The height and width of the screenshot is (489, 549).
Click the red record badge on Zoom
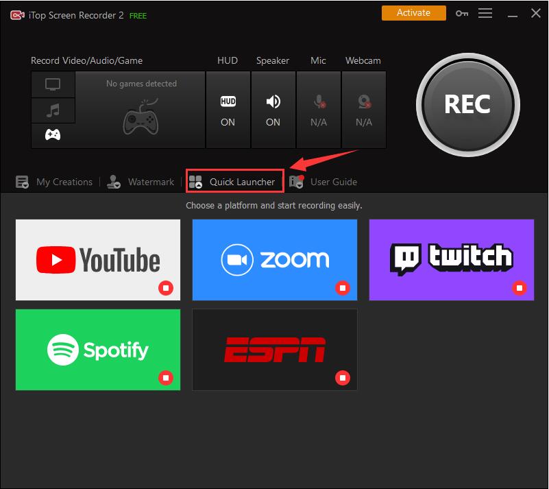[343, 287]
